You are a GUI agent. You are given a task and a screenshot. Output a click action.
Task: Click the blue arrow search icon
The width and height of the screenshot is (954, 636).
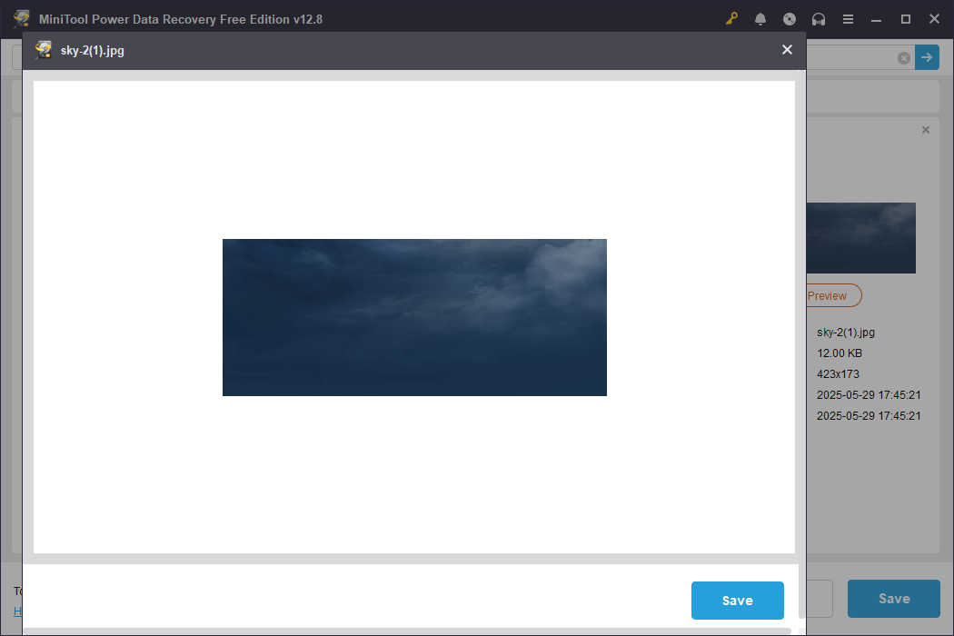[x=927, y=57]
